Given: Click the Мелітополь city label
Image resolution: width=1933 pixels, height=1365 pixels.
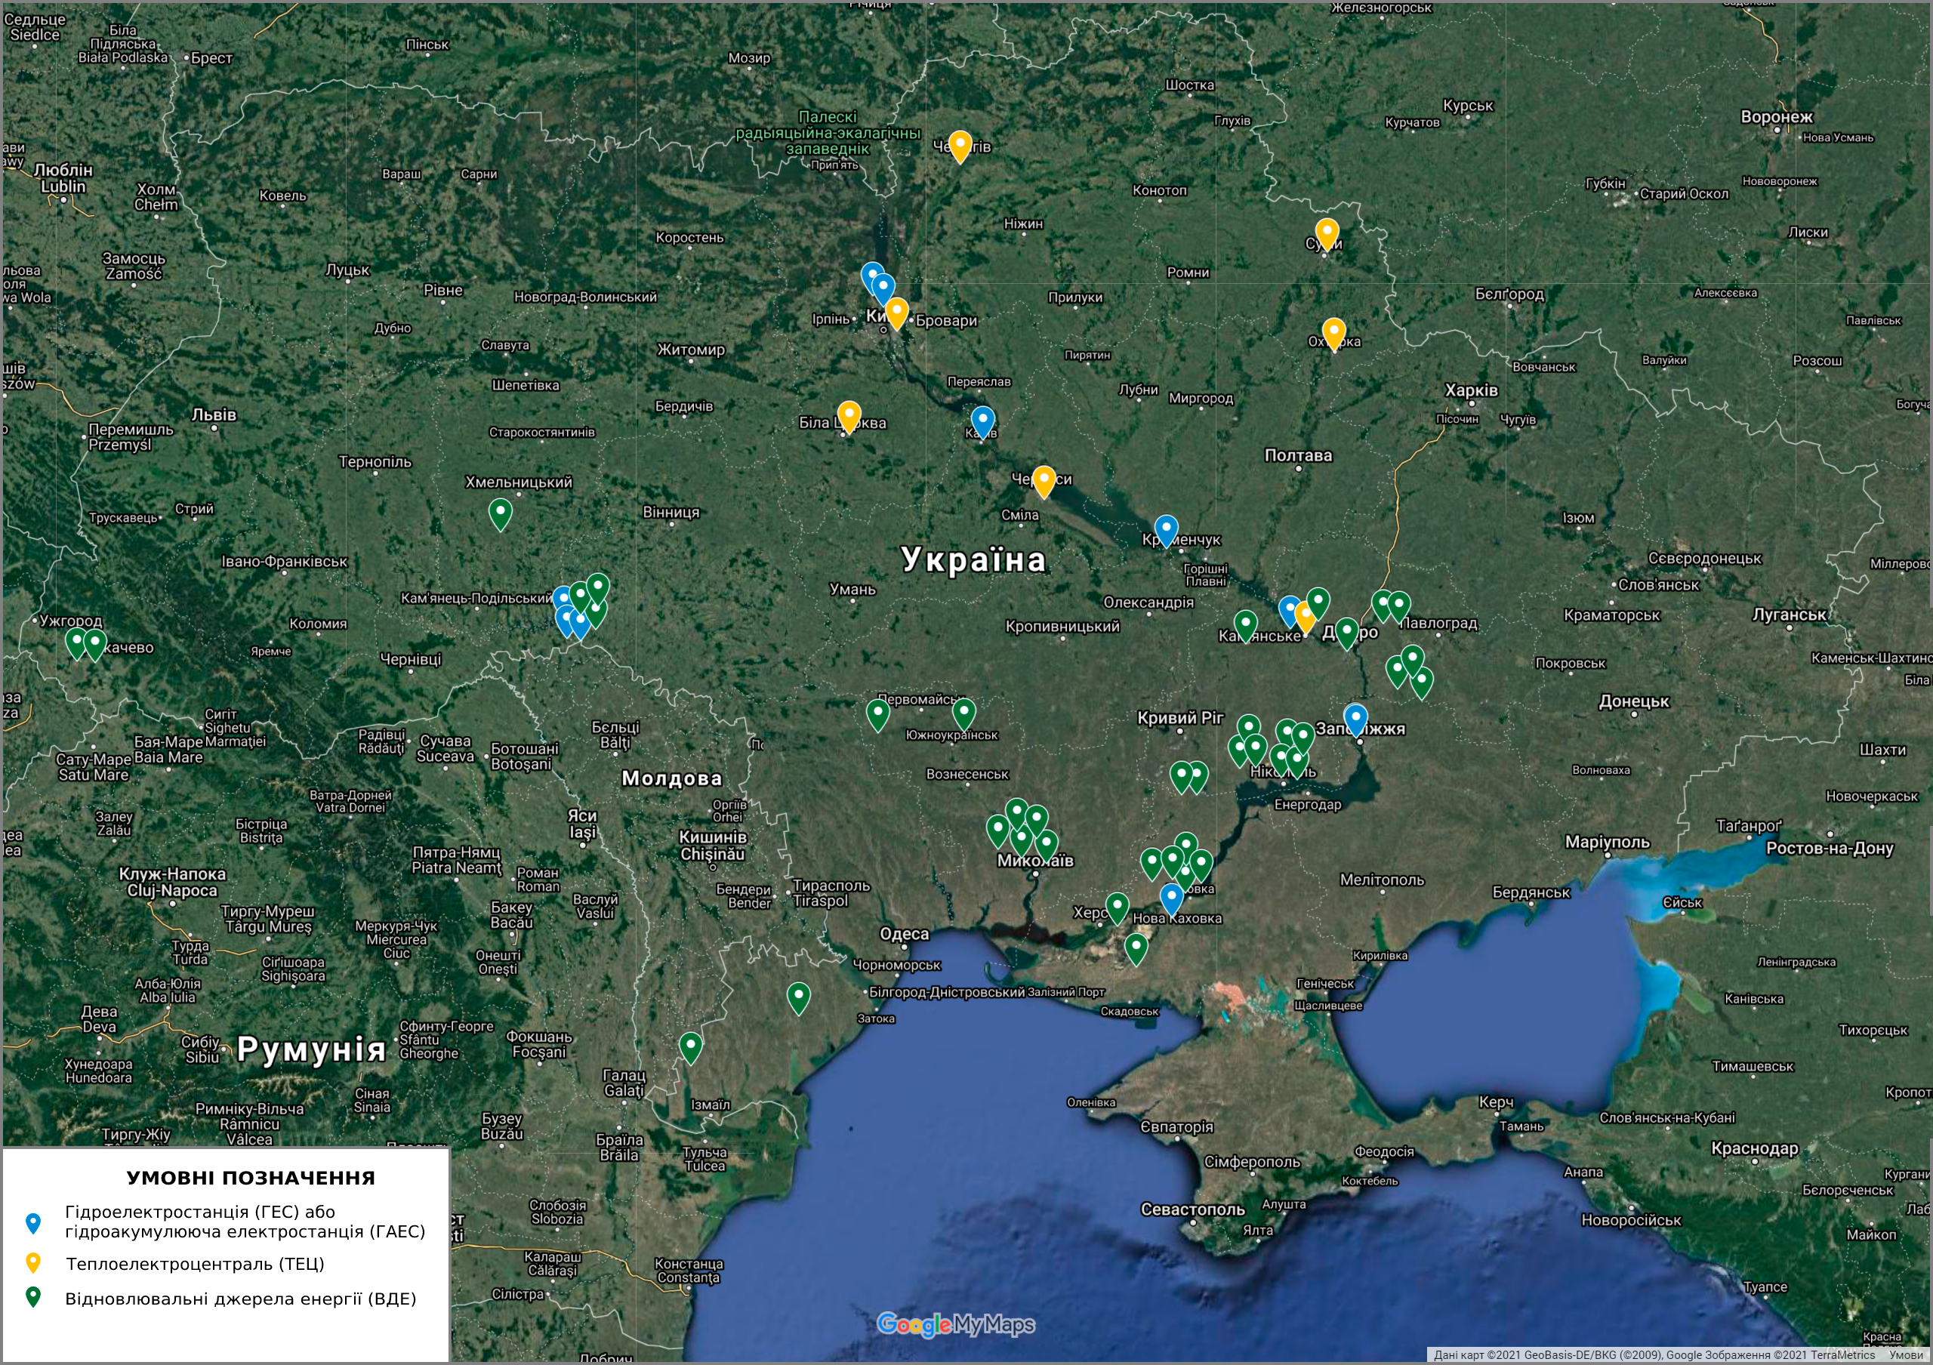Looking at the screenshot, I should pyautogui.click(x=1383, y=880).
